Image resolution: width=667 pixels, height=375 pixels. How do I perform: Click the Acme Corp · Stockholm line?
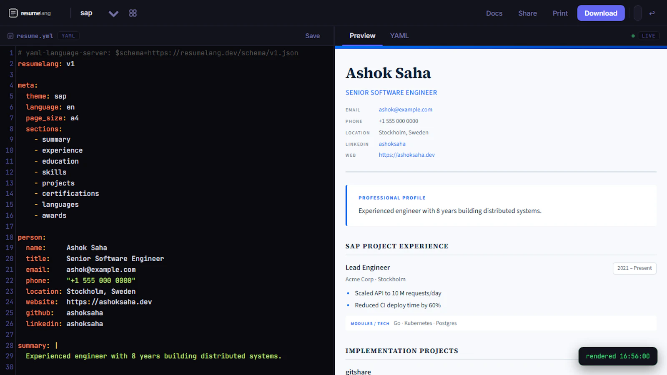375,279
